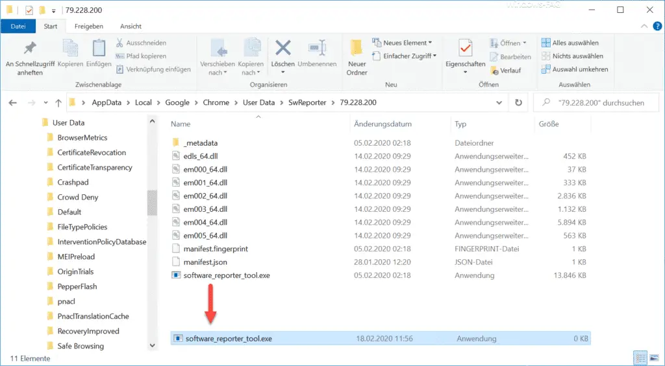
Task: Select the Start ribbon tab
Action: coord(51,26)
